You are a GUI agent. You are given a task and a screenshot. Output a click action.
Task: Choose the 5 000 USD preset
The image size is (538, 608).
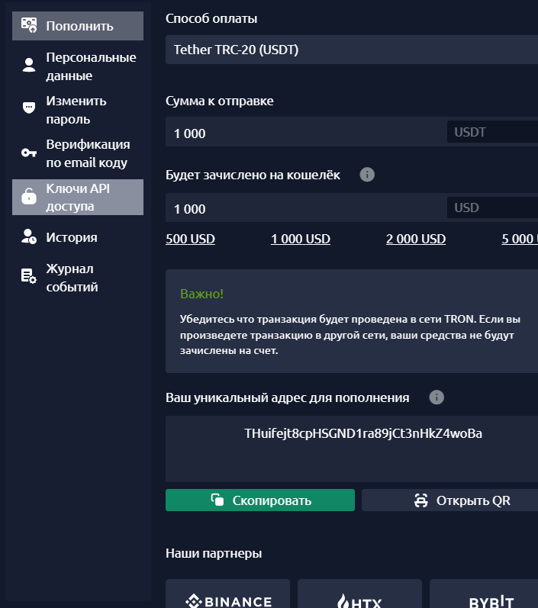[x=520, y=239]
